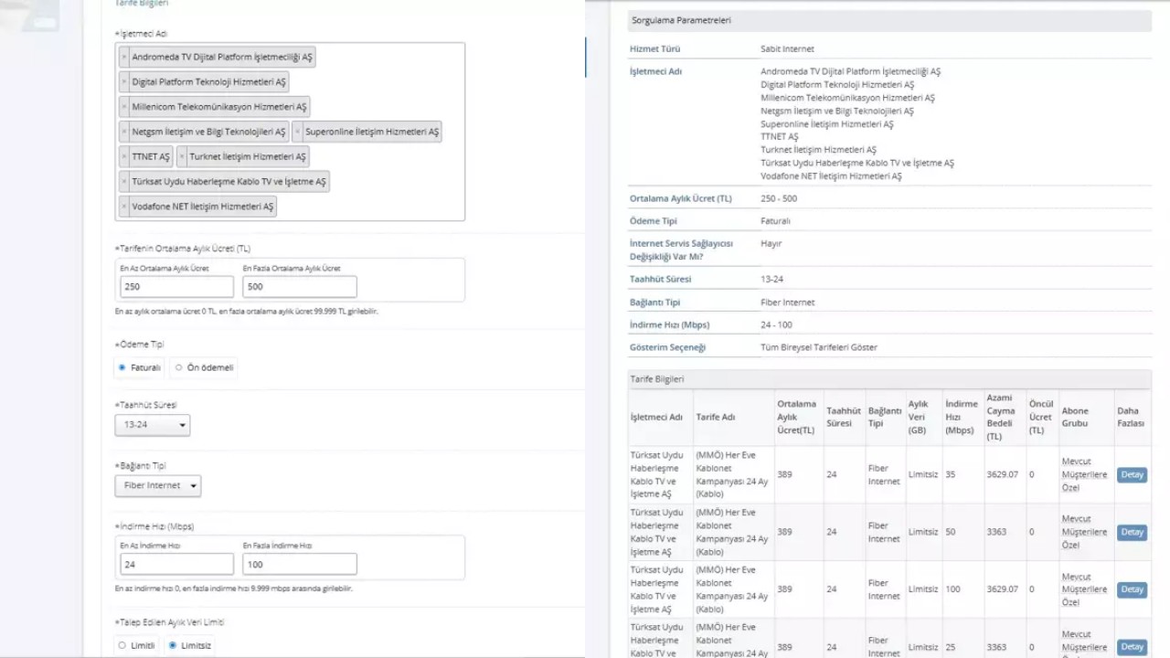Image resolution: width=1170 pixels, height=658 pixels.
Task: Click cayma bedeli 3363 in 50 Mbps row
Action: coord(996,532)
